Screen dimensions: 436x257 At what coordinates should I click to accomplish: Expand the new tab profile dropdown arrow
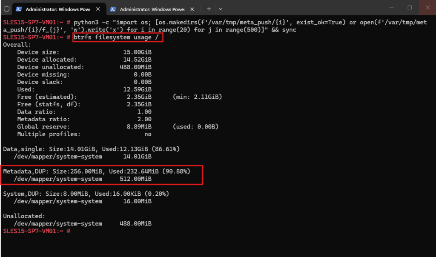pyautogui.click(x=221, y=9)
